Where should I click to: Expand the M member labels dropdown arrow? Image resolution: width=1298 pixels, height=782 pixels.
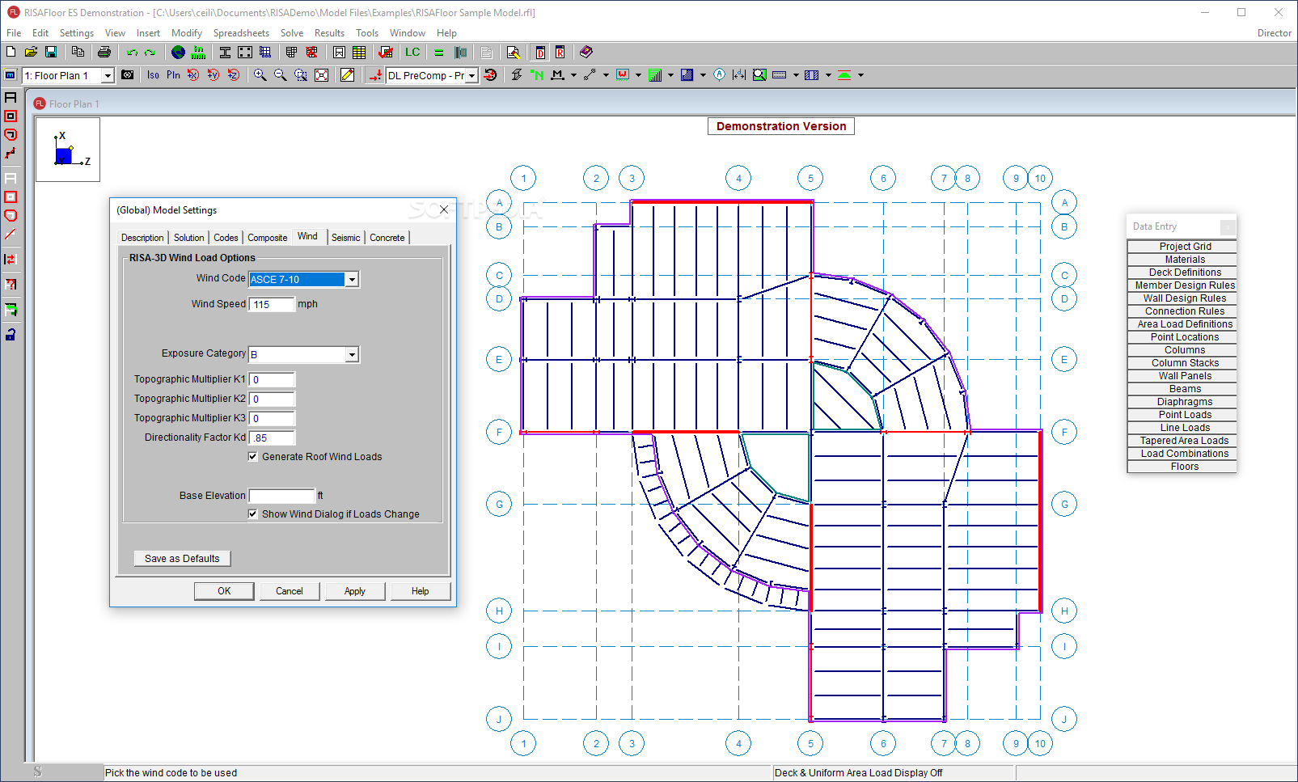pos(573,75)
